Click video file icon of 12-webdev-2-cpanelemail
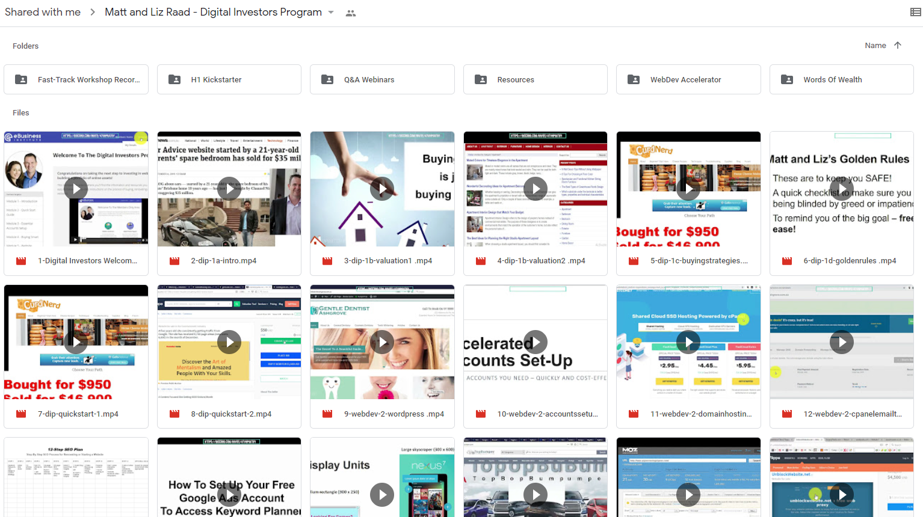This screenshot has width=923, height=517. click(787, 414)
